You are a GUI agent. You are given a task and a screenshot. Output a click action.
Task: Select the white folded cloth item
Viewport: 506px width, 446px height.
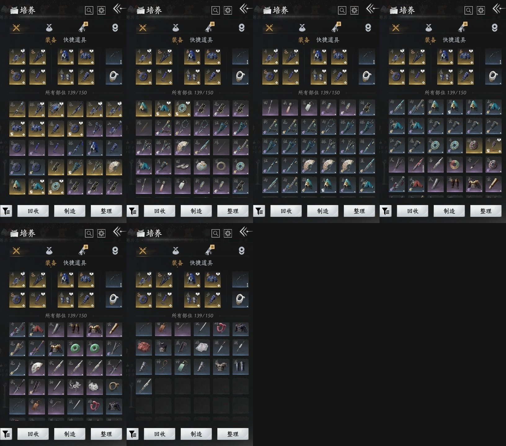click(x=202, y=348)
